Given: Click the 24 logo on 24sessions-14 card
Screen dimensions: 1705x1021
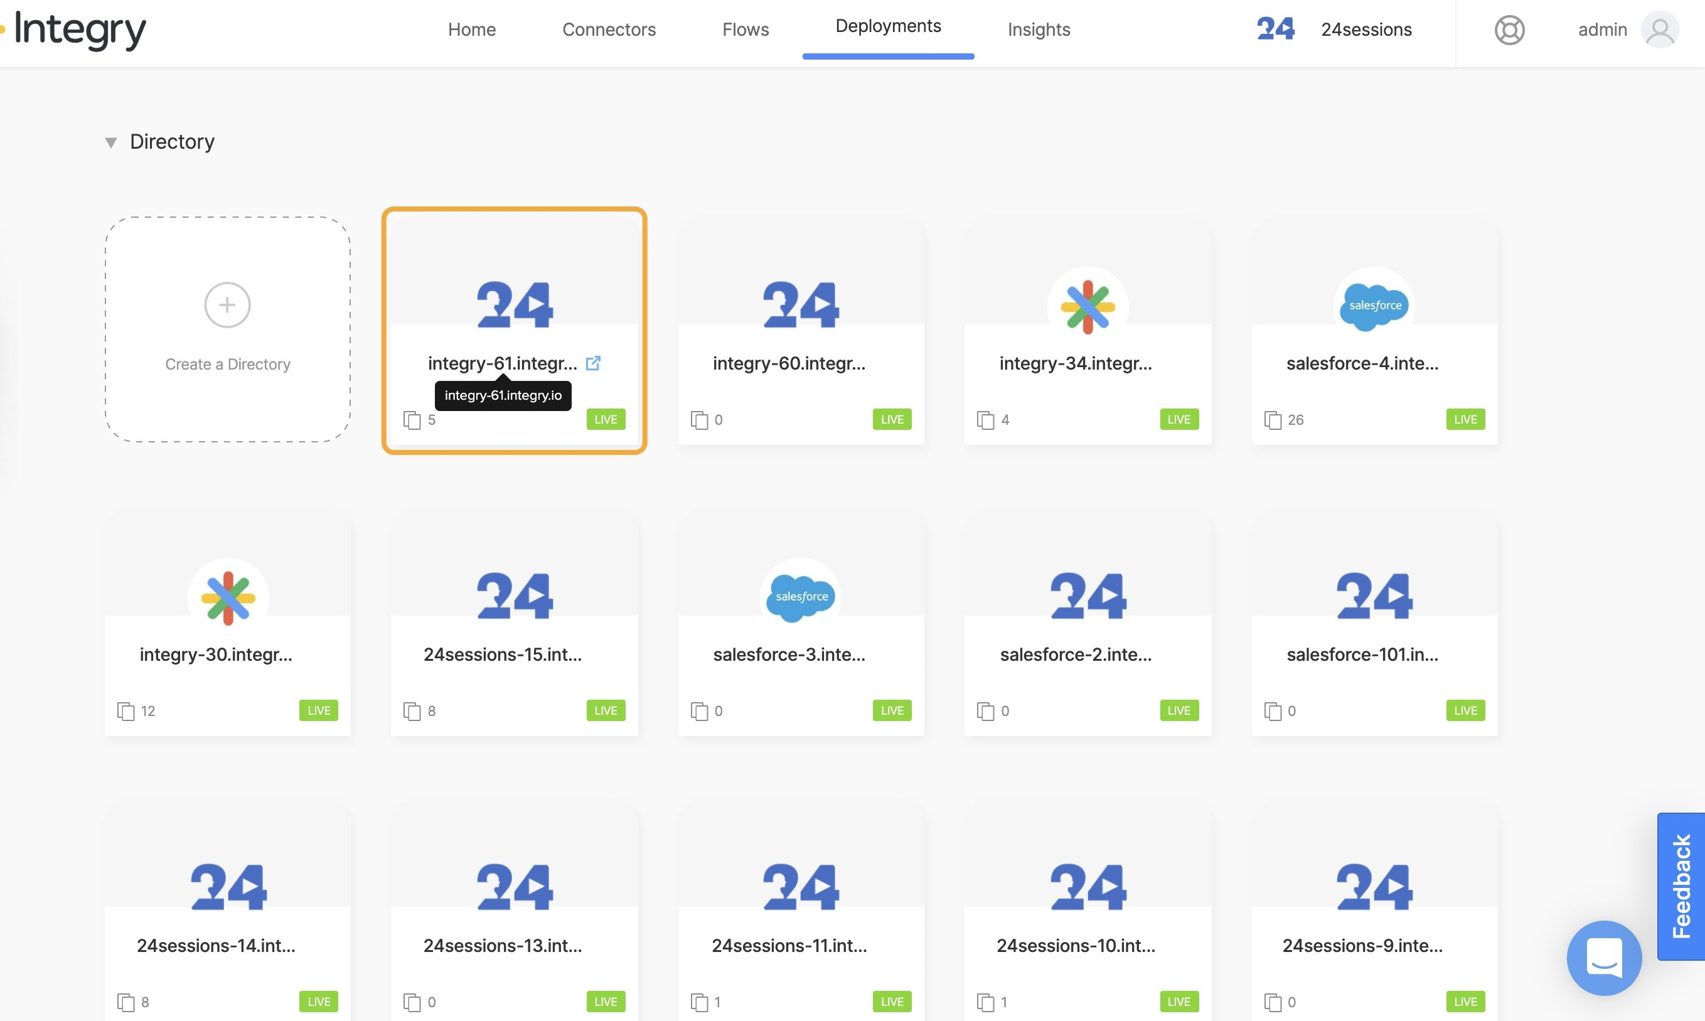Looking at the screenshot, I should (228, 886).
